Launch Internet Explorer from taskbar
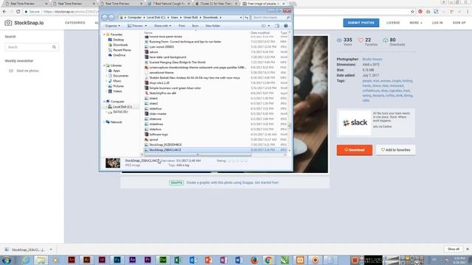Screen dimensions: 472x265 point(27,260)
